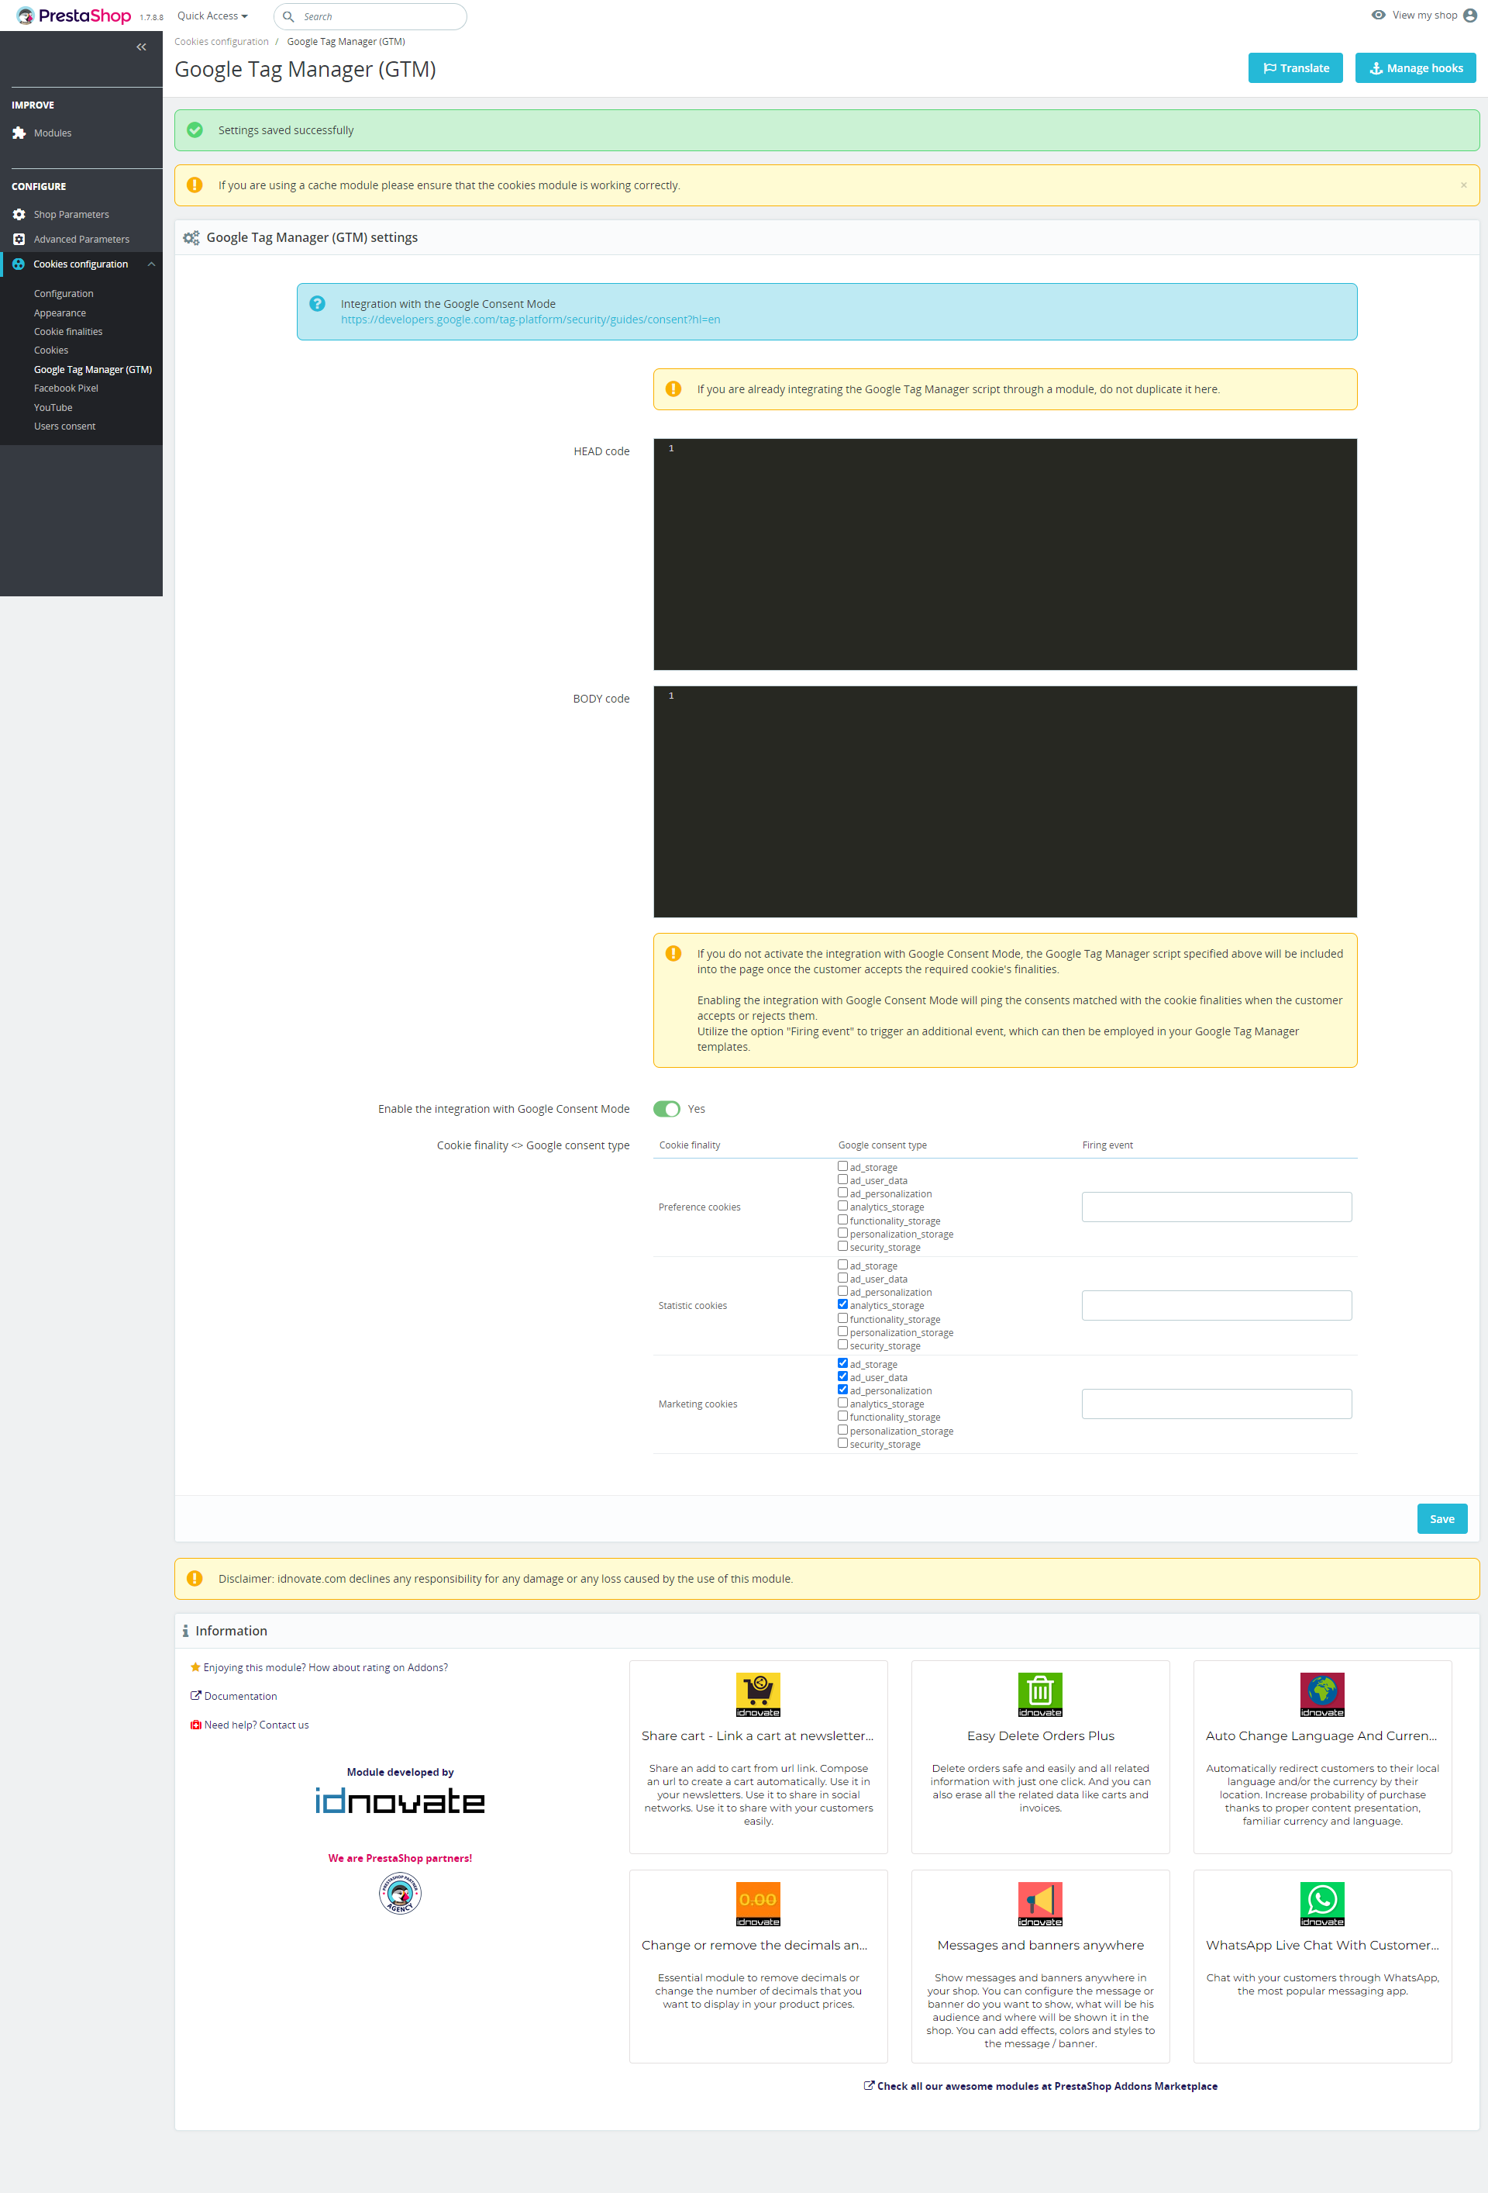Uncheck ad_personalization for Marketing cookies
This screenshot has height=2193, width=1488.
[842, 1390]
